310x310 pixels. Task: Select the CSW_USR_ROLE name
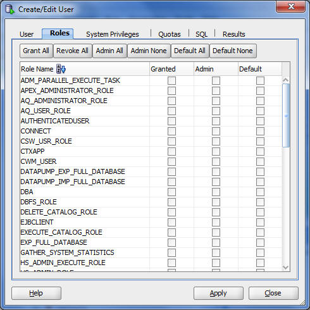(x=46, y=141)
